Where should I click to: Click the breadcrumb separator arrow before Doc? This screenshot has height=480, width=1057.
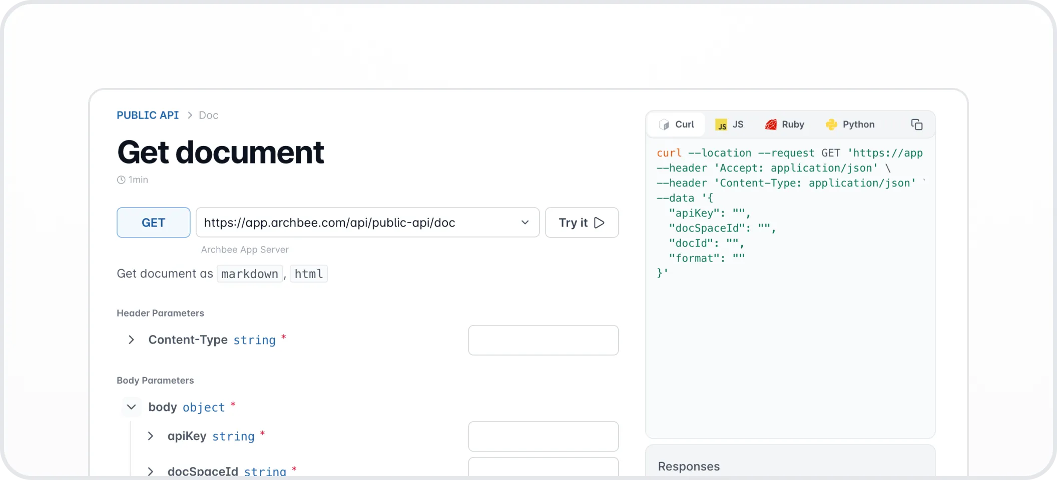[190, 115]
